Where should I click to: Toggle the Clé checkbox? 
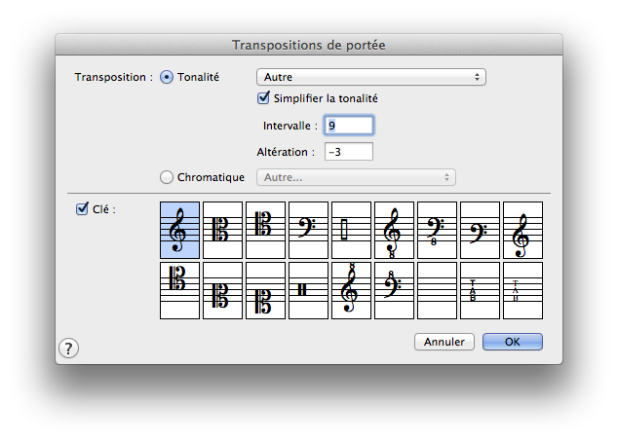click(x=82, y=208)
